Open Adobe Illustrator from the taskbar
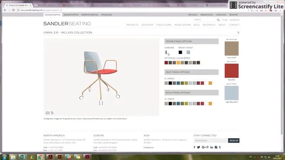 click(59, 157)
